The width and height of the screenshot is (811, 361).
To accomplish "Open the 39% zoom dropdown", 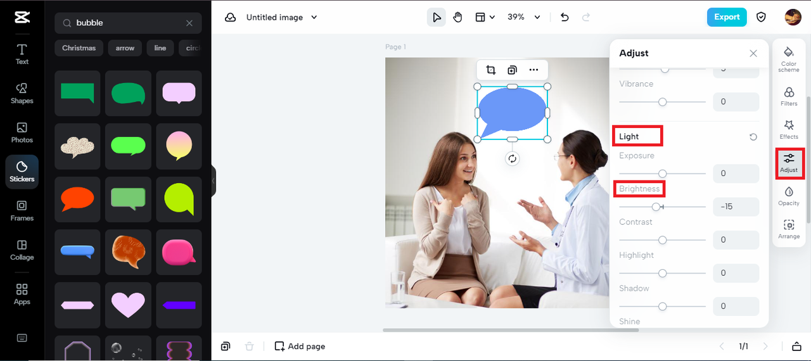I will pos(524,17).
